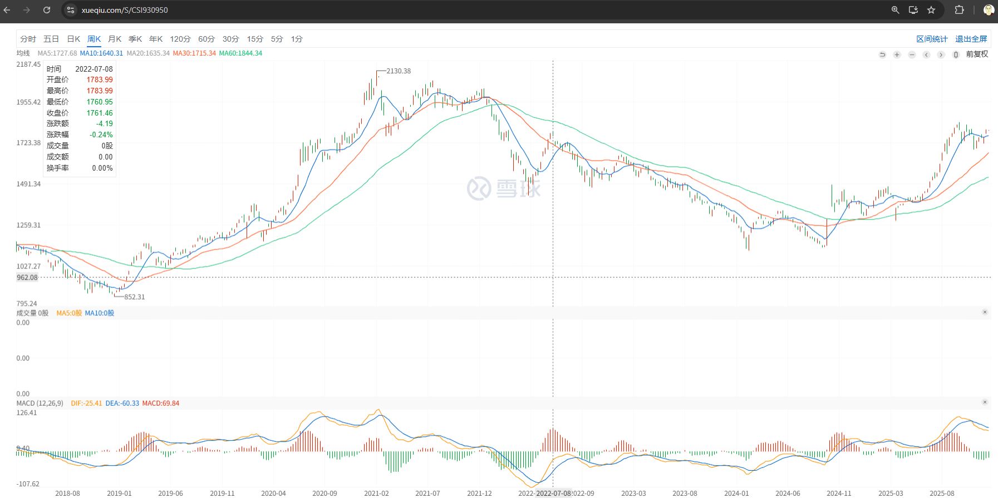Shift chart right with the right arrow icon
This screenshot has width=998, height=503.
941,54
